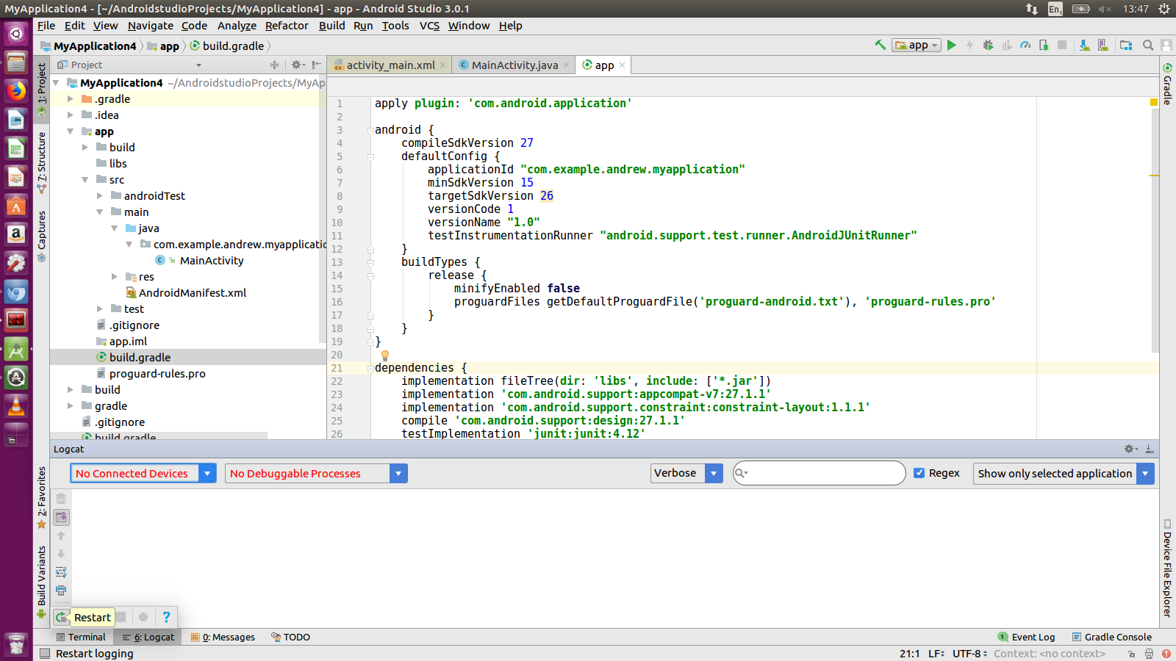Image resolution: width=1176 pixels, height=661 pixels.
Task: Expand the androidTest folder
Action: (100, 195)
